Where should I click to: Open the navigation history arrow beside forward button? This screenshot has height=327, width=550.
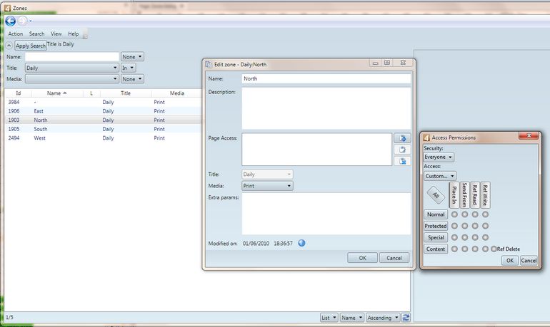pos(31,21)
